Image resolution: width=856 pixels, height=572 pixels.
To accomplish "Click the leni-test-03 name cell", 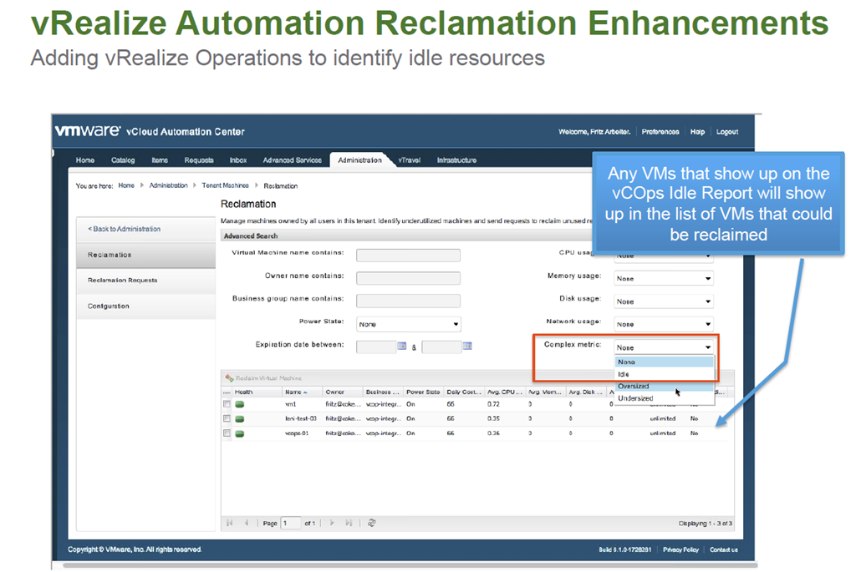I will 301,419.
